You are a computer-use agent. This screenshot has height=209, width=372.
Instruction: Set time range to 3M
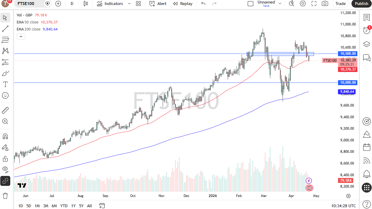(46, 206)
